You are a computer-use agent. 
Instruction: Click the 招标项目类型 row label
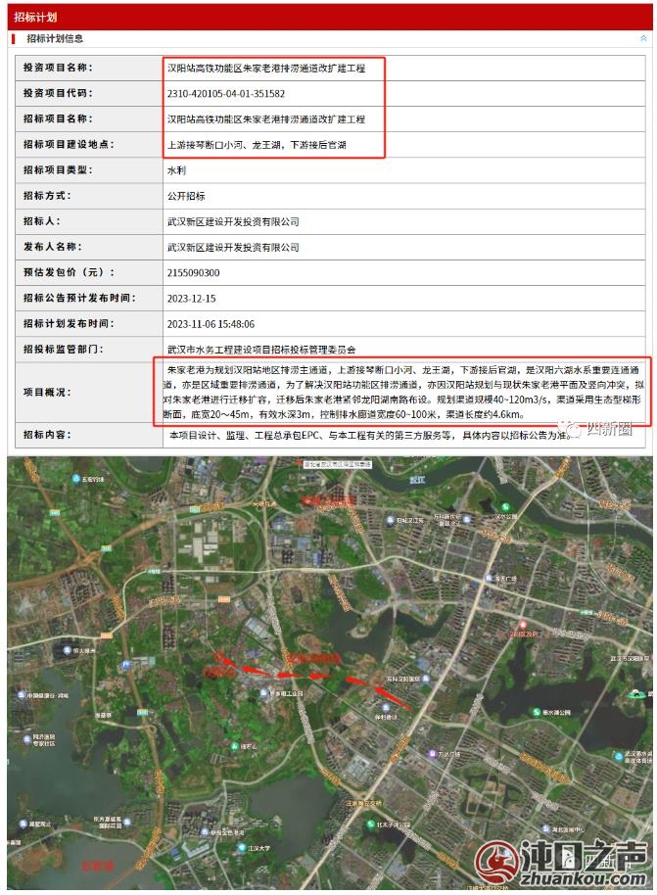coord(58,169)
